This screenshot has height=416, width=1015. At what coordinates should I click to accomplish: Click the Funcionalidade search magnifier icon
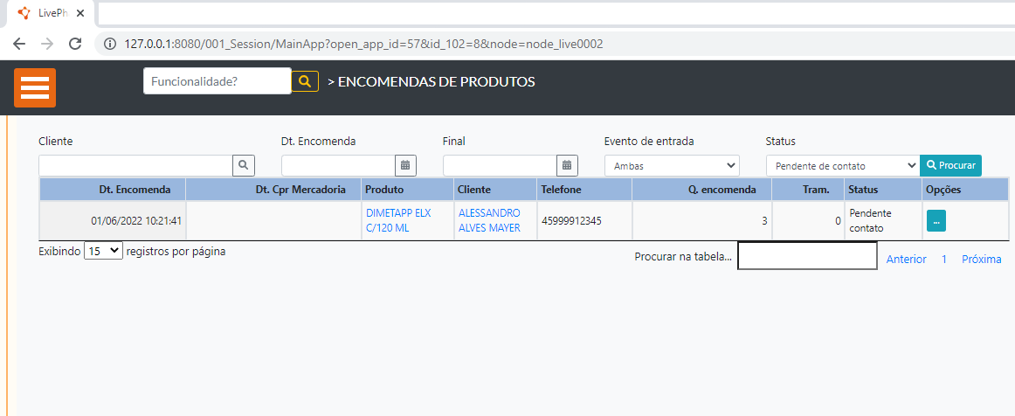click(x=304, y=81)
